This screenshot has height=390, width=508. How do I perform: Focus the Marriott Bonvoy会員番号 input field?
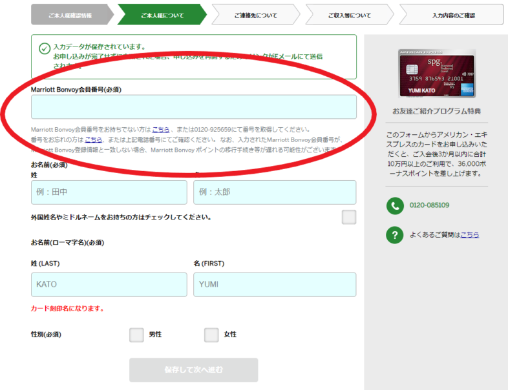tap(194, 107)
